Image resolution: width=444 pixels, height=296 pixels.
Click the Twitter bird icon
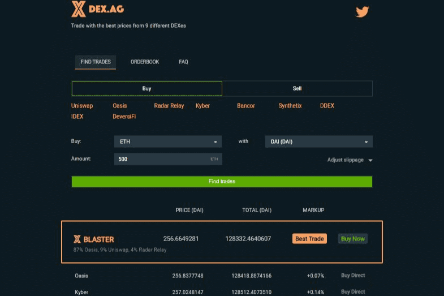point(362,11)
